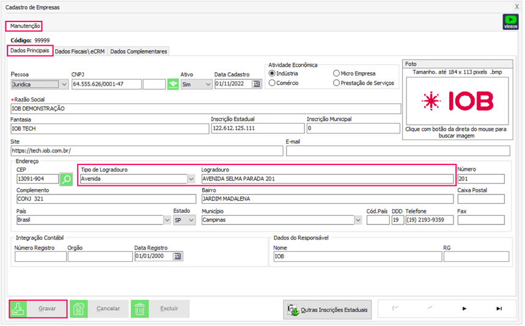Open the Data Registro calendar picker

point(177,257)
